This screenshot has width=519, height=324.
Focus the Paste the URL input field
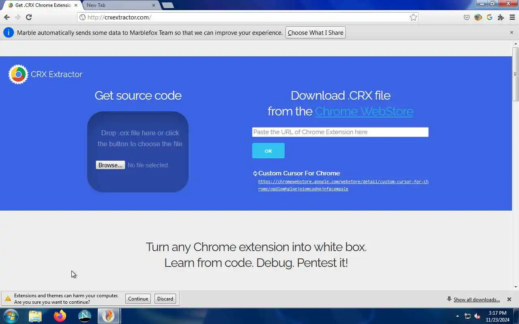(340, 132)
